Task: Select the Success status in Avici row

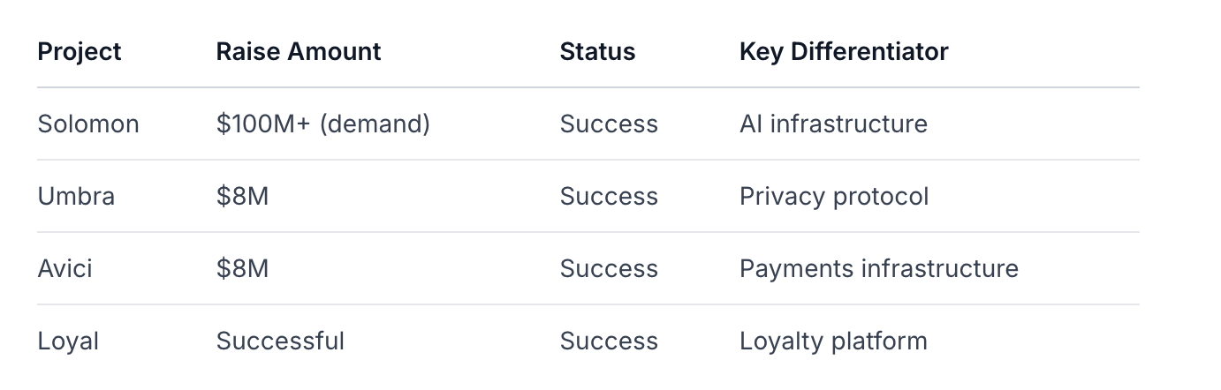Action: coord(609,269)
